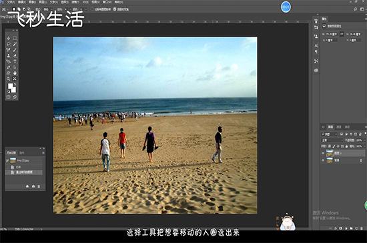Image resolution: width=367 pixels, height=243 pixels.
Task: Hide 背景 layer using its eye icon
Action: 323,160
